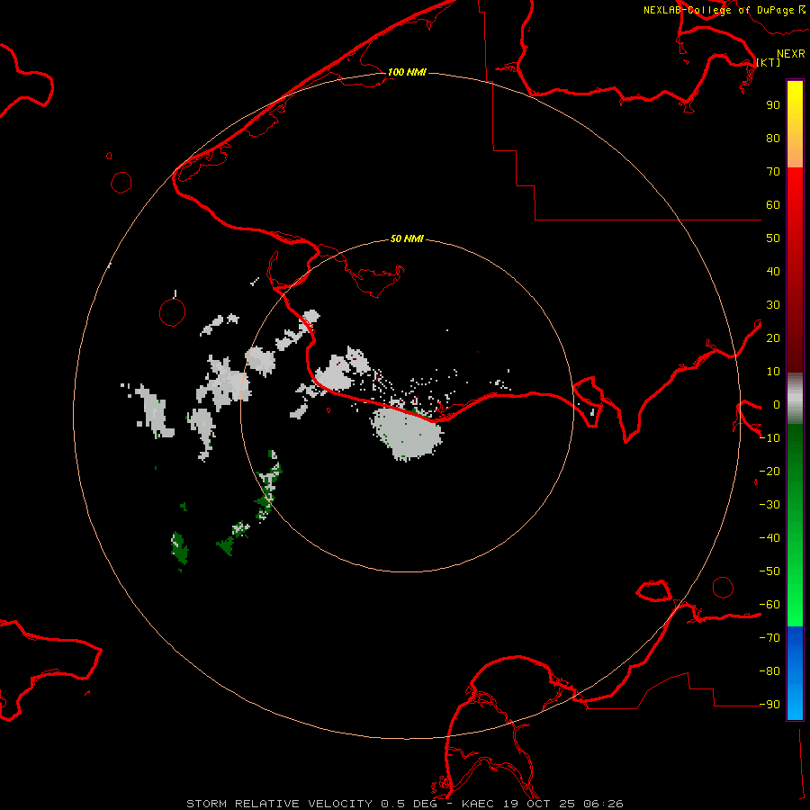Click the positive 40 scale value
Screen dimensions: 810x810
click(773, 271)
